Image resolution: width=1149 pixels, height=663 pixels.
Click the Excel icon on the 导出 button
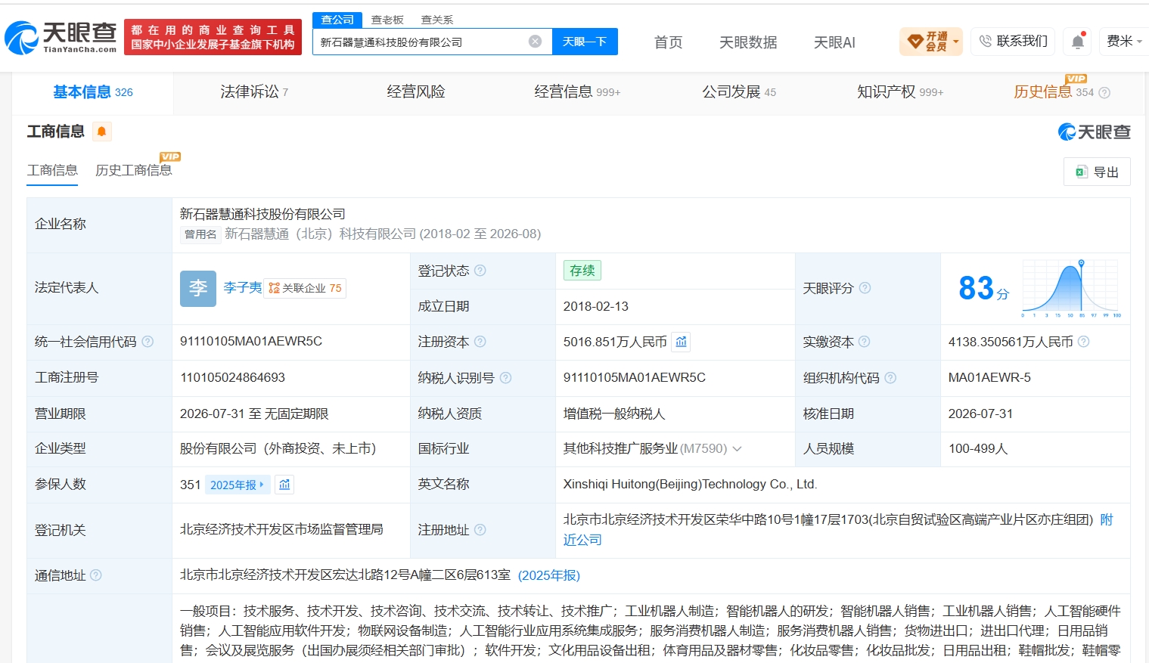[1082, 172]
